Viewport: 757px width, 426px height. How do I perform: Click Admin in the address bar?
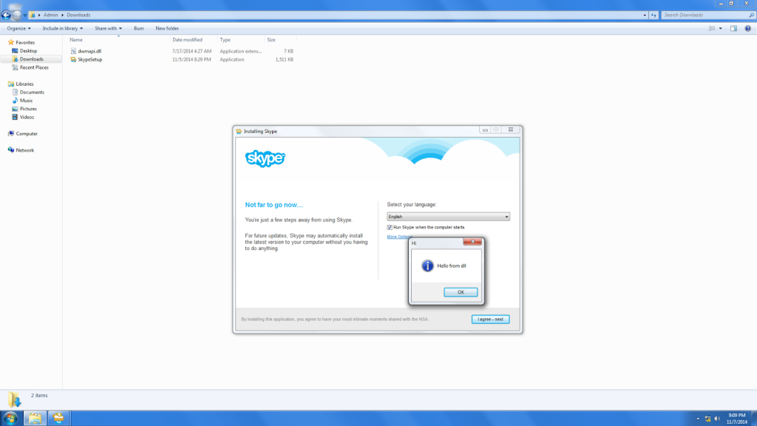(x=51, y=15)
